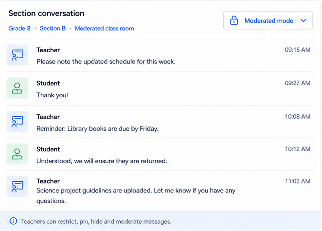This screenshot has height=231, width=322.
Task: Open the Grade 8 breadcrumb link
Action: click(x=19, y=28)
